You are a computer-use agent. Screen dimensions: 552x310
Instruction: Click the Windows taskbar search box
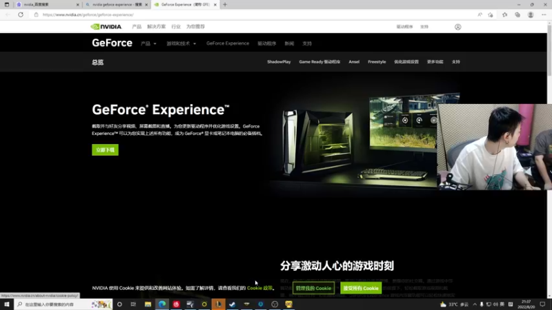click(63, 304)
